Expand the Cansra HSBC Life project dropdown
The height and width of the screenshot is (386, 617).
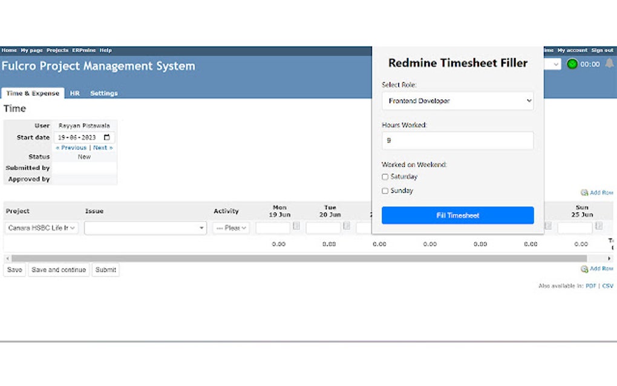click(x=41, y=227)
